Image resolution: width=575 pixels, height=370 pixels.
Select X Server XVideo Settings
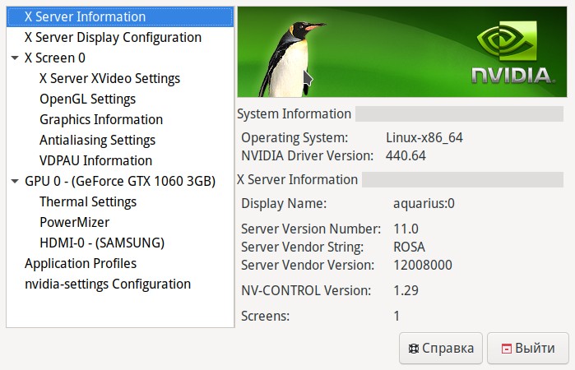[x=109, y=78]
